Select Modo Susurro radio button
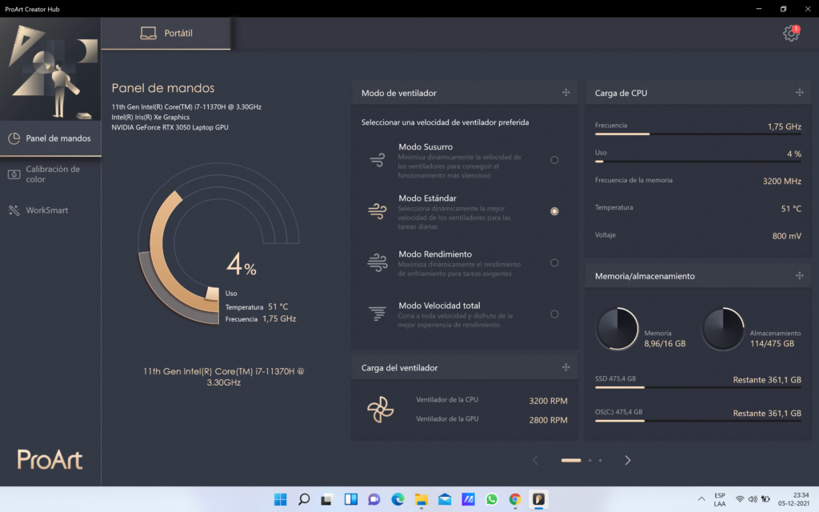Screen dimensions: 819x512 coord(554,160)
